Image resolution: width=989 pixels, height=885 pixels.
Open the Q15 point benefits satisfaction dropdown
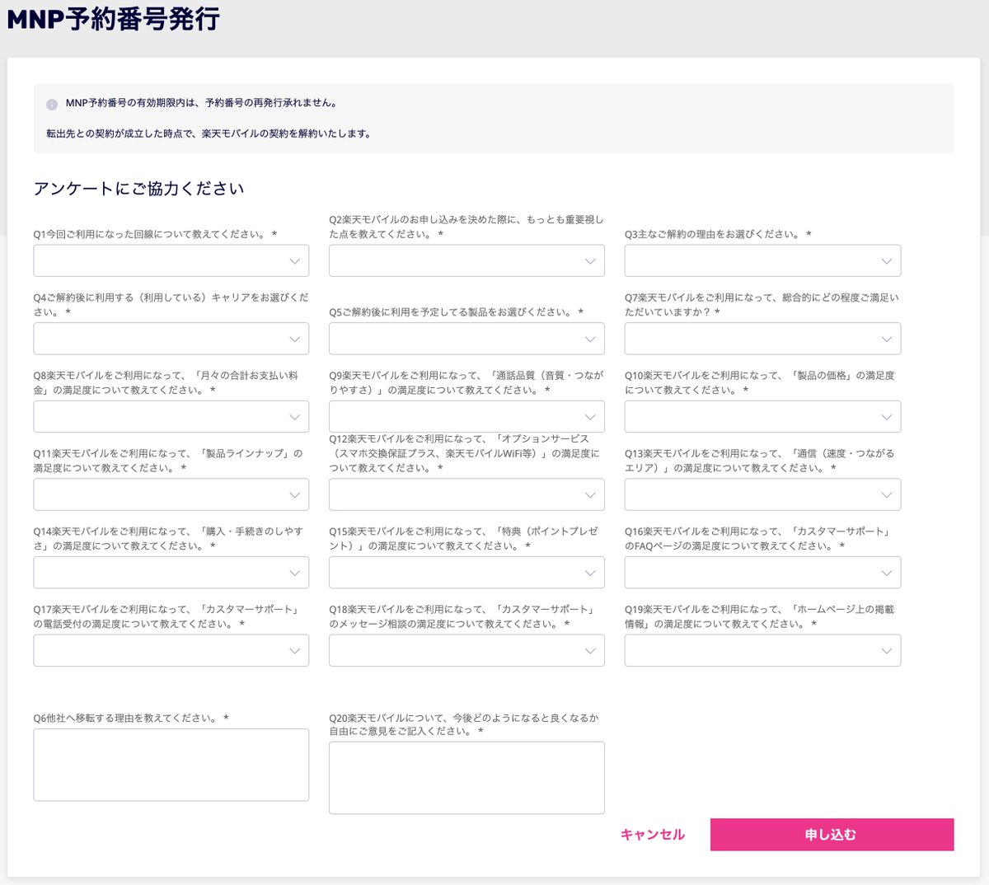466,573
